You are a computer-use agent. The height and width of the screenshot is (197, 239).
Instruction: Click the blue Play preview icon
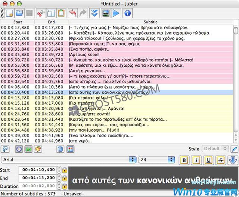tap(117, 14)
